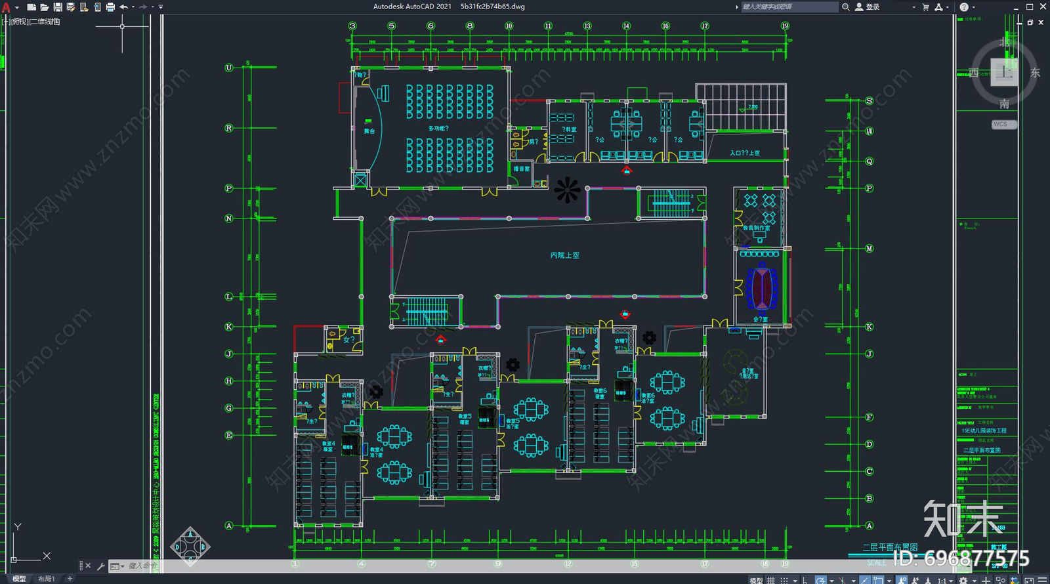Image resolution: width=1050 pixels, height=584 pixels.
Task: Switch to the 模型 model tab
Action: point(19,579)
